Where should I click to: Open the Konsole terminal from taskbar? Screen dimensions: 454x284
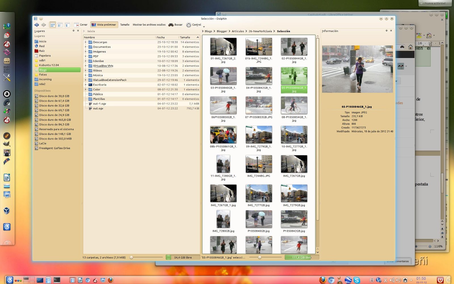[57, 280]
